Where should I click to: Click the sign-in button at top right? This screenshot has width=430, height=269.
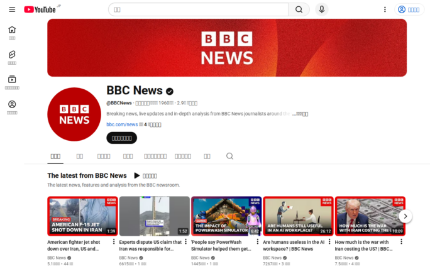coord(409,9)
